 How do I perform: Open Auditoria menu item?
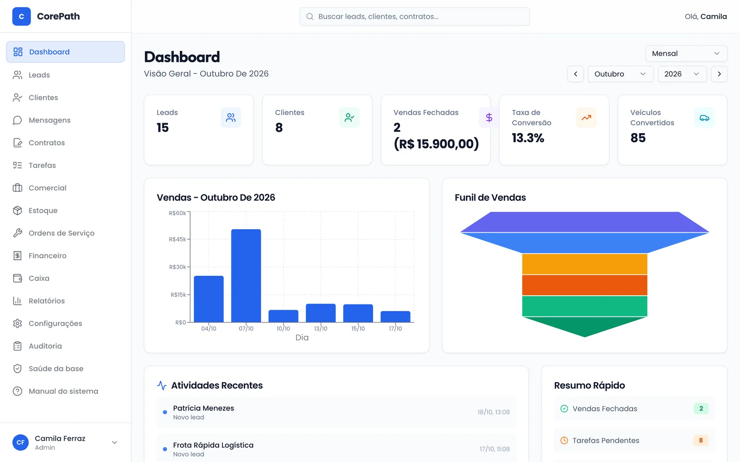[65, 346]
